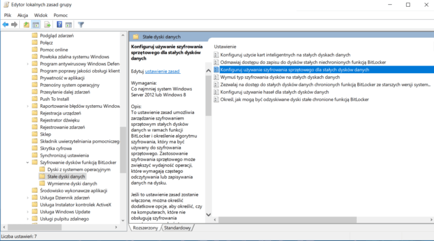Click folder icon of Dyski z systemem operacyjnym

42,169
